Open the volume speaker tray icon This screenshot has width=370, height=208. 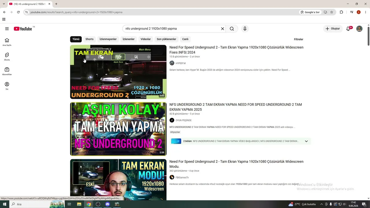click(x=345, y=204)
